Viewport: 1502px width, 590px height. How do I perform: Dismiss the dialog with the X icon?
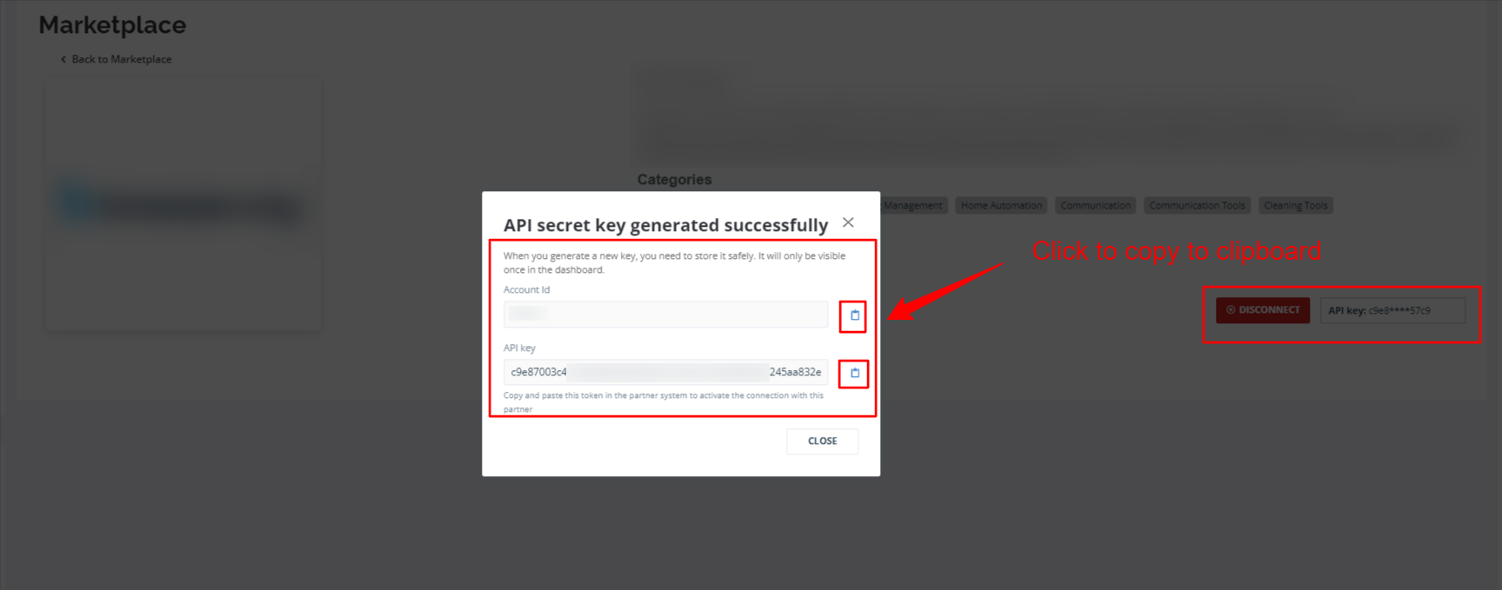click(x=848, y=222)
